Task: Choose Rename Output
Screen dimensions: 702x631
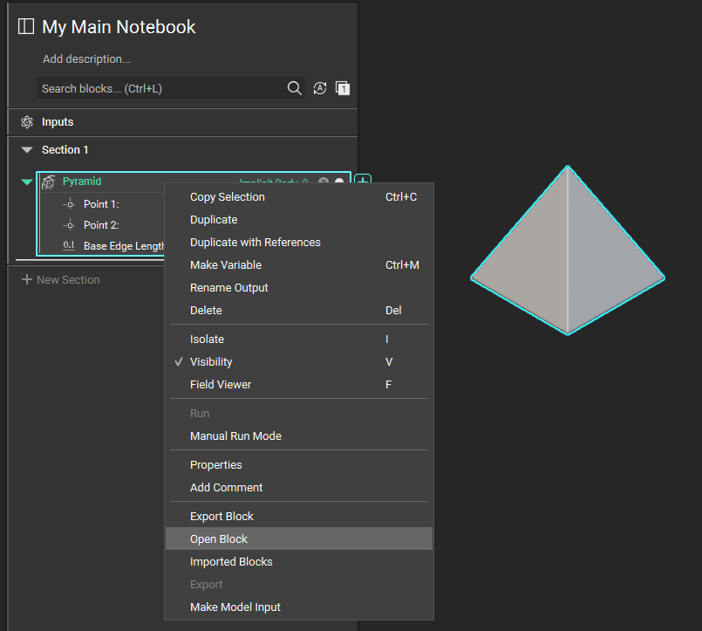Action: pyautogui.click(x=298, y=287)
